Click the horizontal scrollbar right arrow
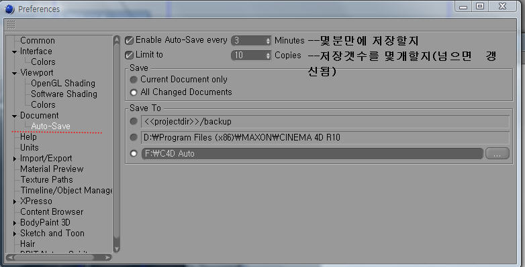525x267 pixels. pyautogui.click(x=107, y=258)
